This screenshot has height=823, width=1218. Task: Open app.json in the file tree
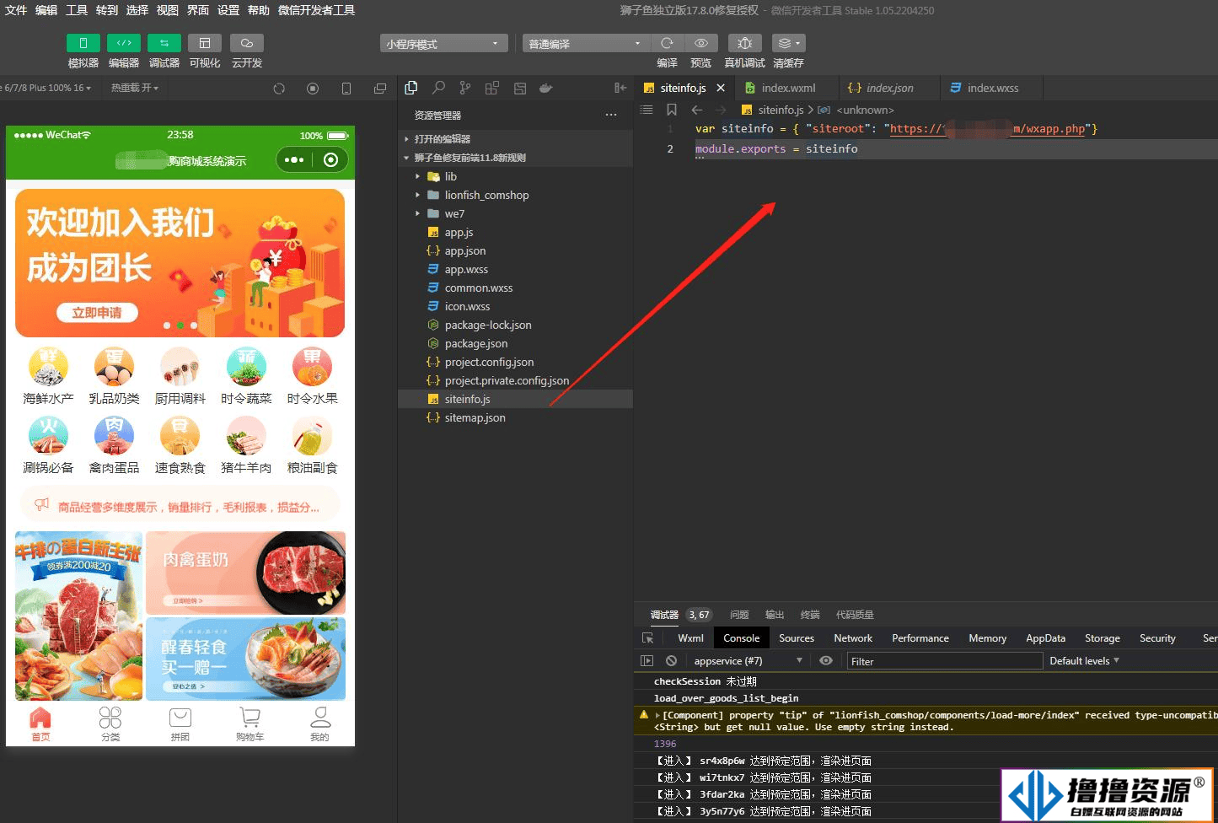pyautogui.click(x=515, y=250)
